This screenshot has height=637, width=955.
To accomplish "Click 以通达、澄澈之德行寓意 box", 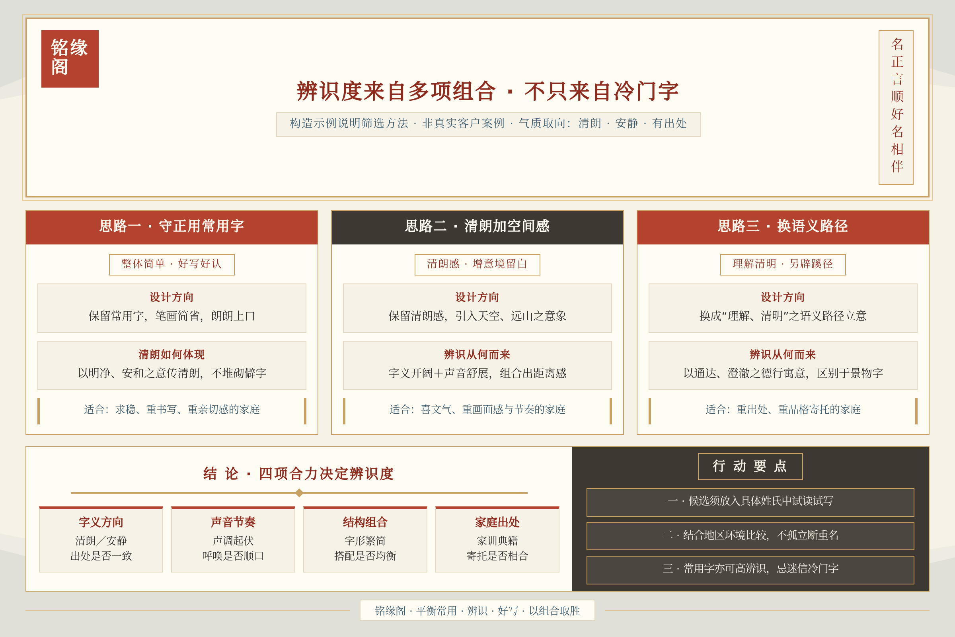I will [783, 365].
